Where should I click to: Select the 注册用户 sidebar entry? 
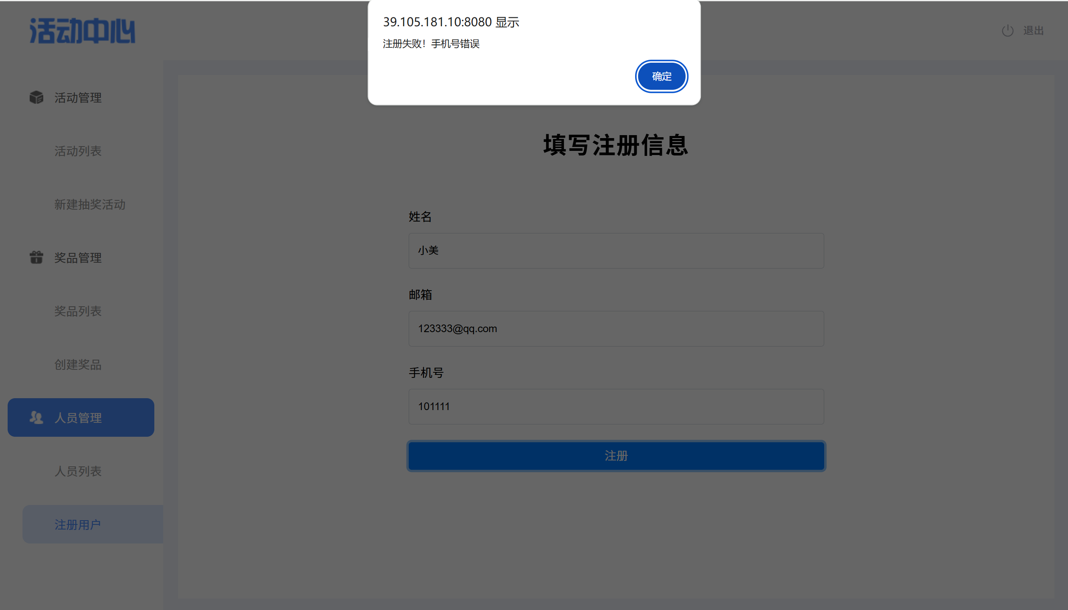coord(78,525)
